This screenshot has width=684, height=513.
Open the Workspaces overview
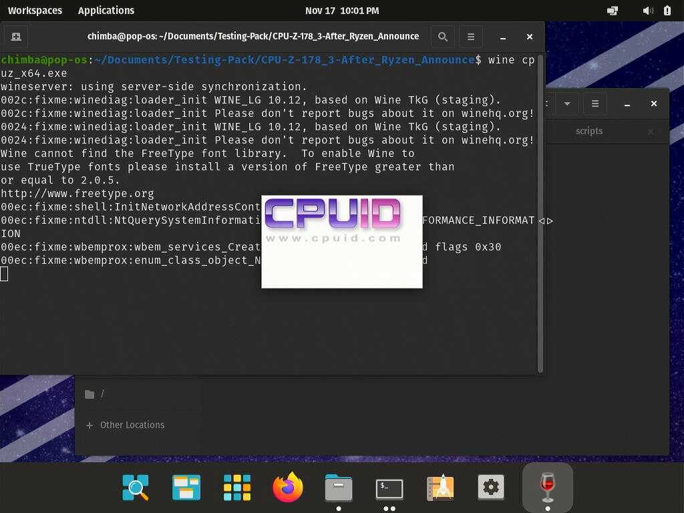pos(35,11)
